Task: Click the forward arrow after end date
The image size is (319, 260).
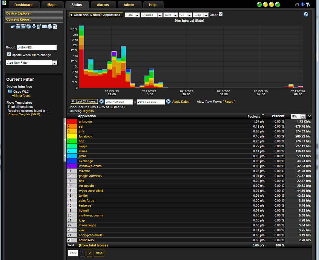Action: pos(168,101)
